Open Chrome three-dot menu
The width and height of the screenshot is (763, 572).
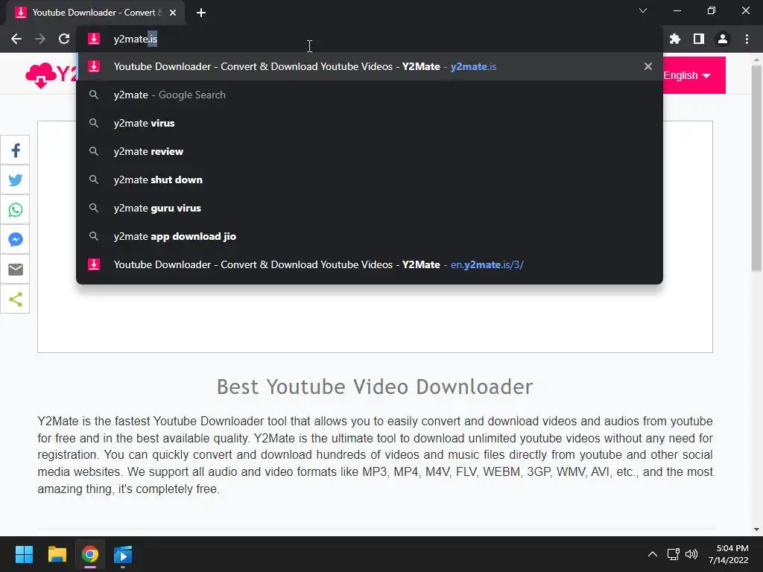pyautogui.click(x=747, y=39)
